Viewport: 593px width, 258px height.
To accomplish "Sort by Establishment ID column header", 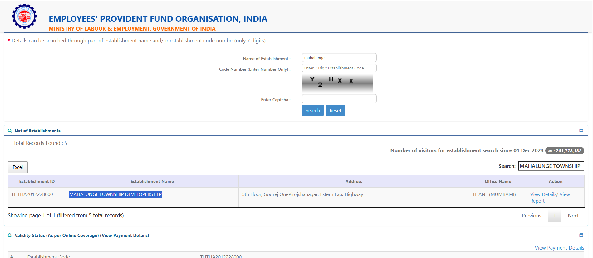I will pos(37,181).
